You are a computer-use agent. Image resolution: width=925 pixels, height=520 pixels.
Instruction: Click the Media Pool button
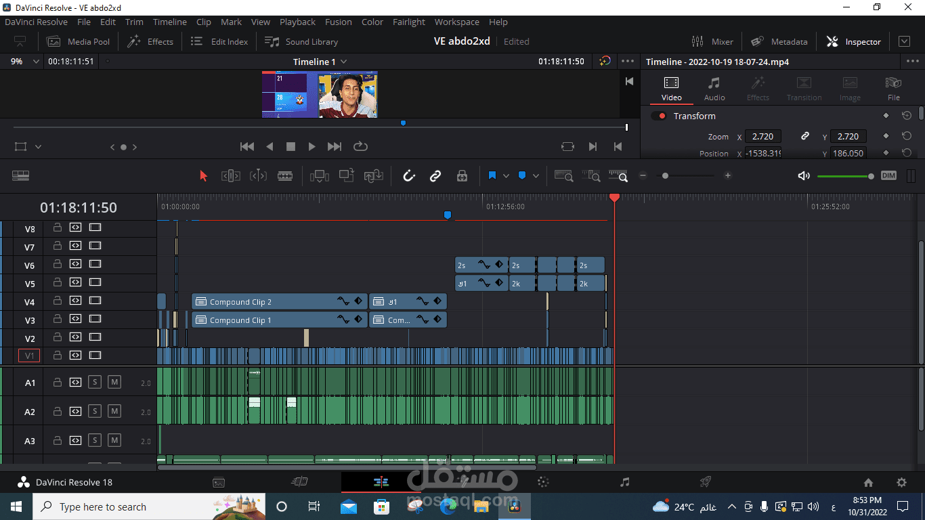coord(79,41)
